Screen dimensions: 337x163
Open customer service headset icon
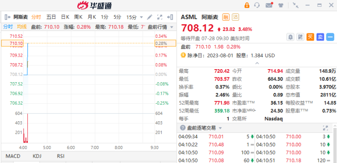click(257, 5)
